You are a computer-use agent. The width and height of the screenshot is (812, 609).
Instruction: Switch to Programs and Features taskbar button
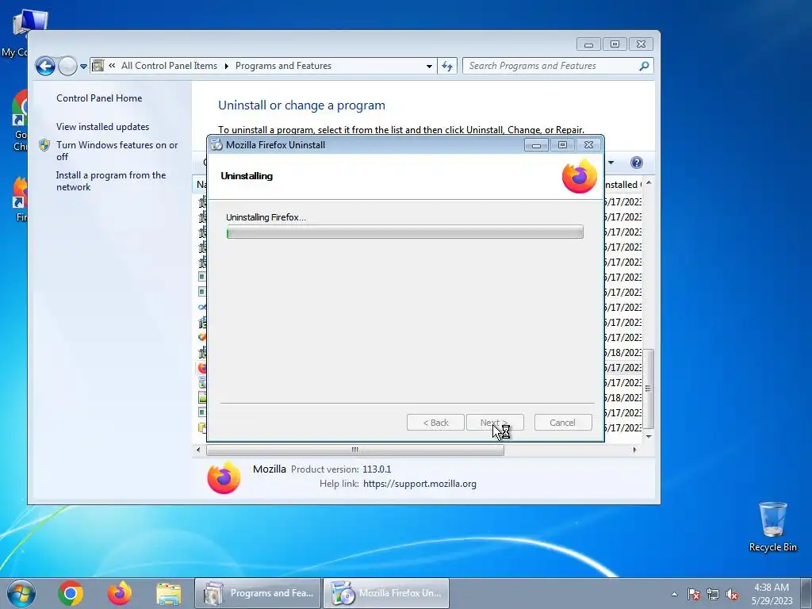pyautogui.click(x=258, y=593)
